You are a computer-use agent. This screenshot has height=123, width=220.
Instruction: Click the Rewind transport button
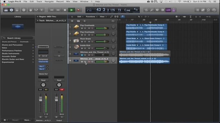click(x=51, y=10)
